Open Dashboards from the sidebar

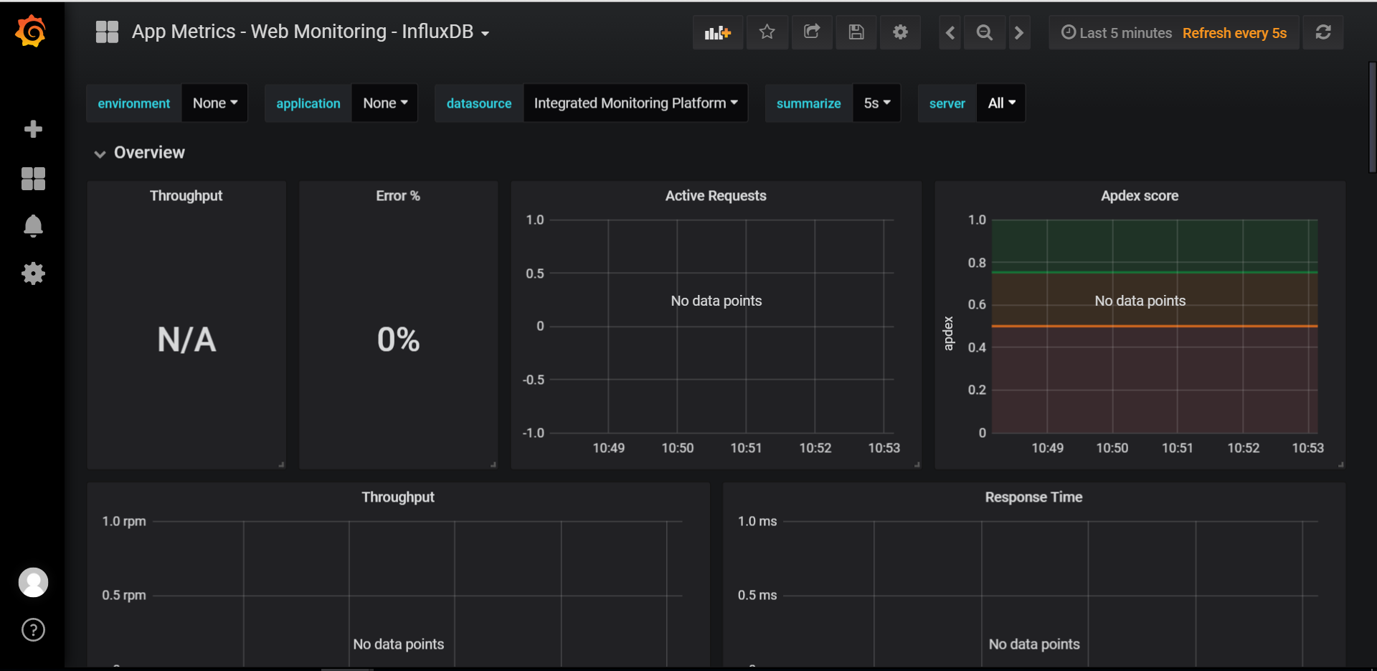pyautogui.click(x=33, y=179)
